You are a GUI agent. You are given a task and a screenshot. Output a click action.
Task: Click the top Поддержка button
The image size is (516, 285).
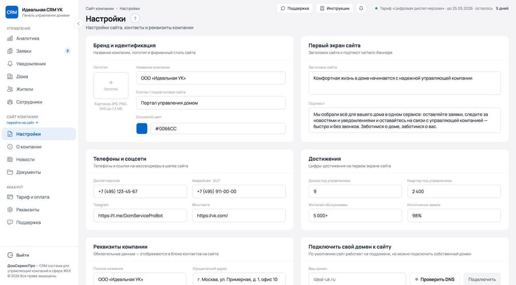click(x=295, y=8)
